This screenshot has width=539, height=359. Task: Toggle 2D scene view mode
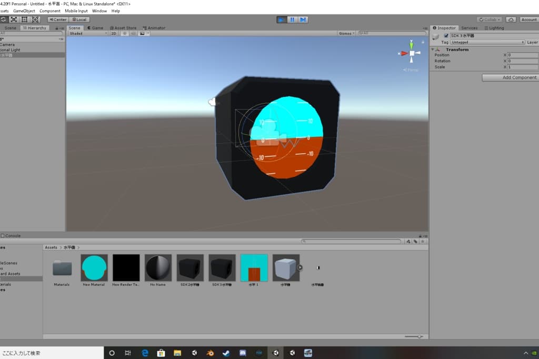[114, 33]
